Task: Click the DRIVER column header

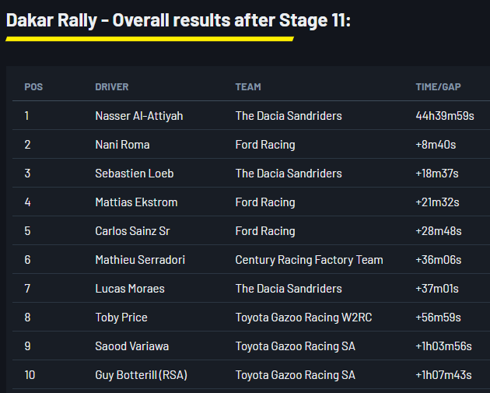Action: [x=112, y=87]
